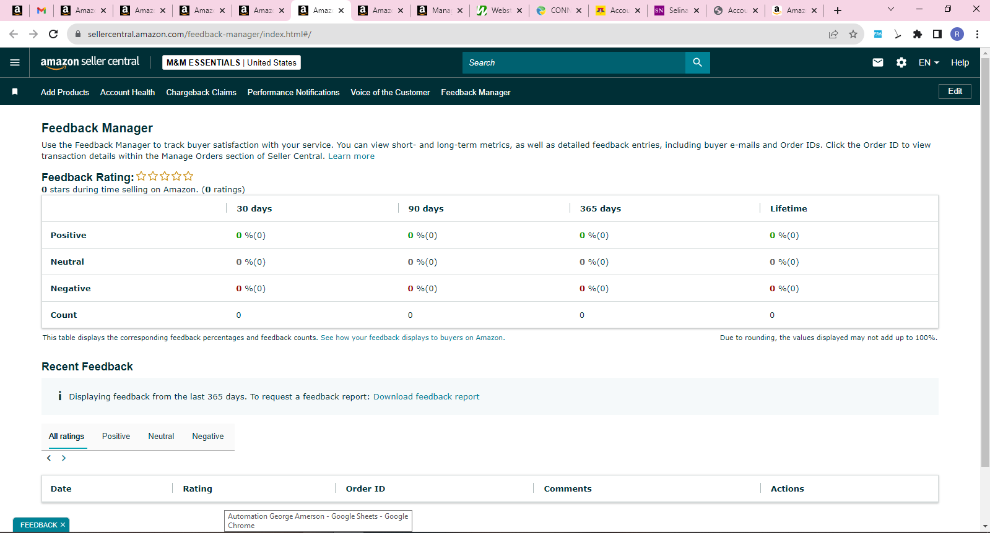Open the Feedback Manager menu link

click(475, 92)
